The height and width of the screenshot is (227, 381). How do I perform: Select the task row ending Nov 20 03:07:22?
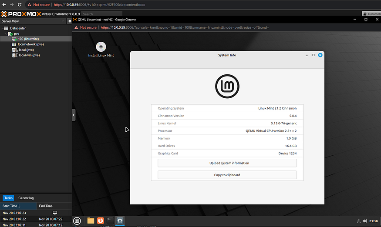pos(36,219)
